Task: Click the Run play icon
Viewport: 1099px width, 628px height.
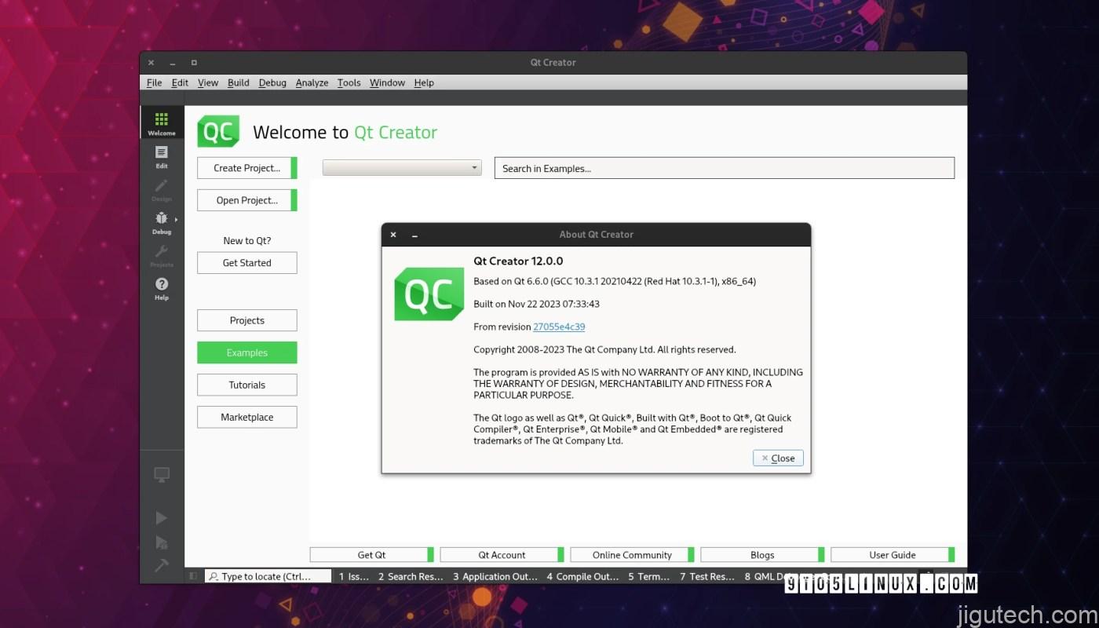Action: click(x=162, y=517)
